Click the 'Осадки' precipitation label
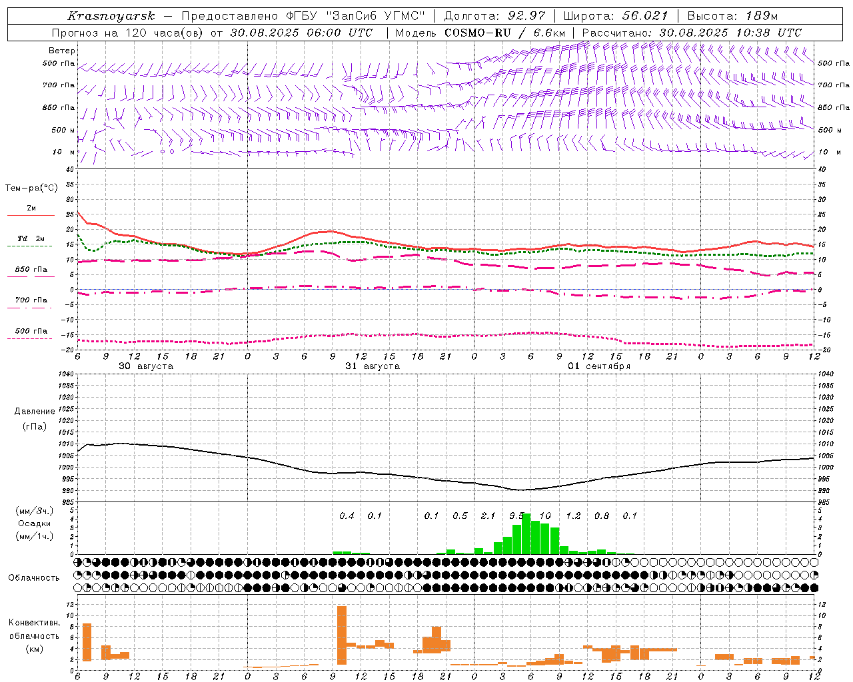853x682 pixels. [34, 523]
